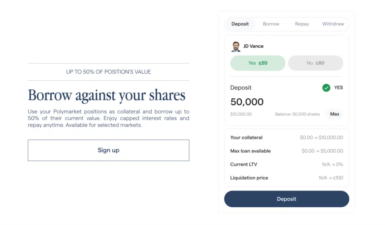This screenshot has height=225, width=385.
Task: Click the Balance: 50,000 shares text
Action: coord(297,114)
